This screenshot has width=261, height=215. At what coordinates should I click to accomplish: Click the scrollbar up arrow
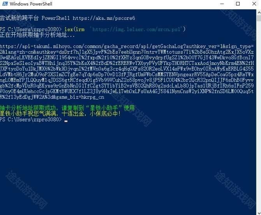click(x=259, y=12)
